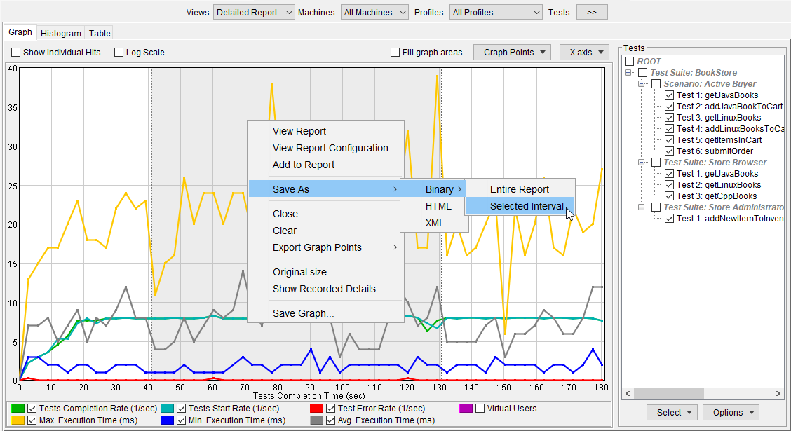Choose XML save format
This screenshot has height=431, width=791.
coord(434,223)
